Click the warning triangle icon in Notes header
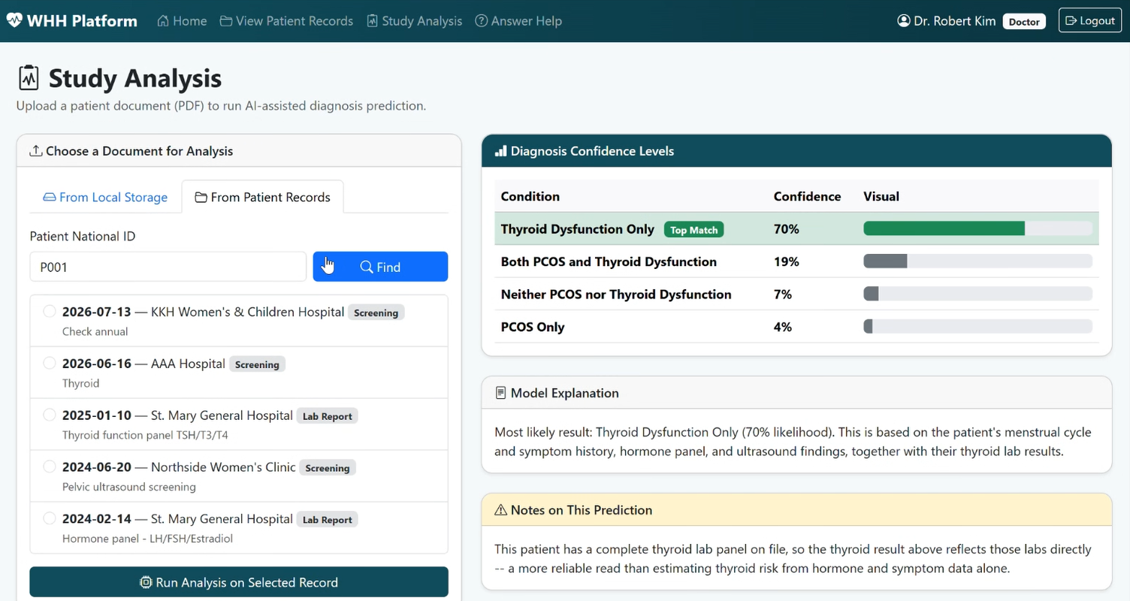The image size is (1130, 601). point(500,510)
